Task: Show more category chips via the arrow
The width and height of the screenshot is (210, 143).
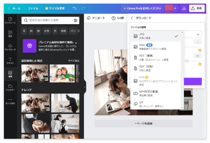Action: (79, 31)
